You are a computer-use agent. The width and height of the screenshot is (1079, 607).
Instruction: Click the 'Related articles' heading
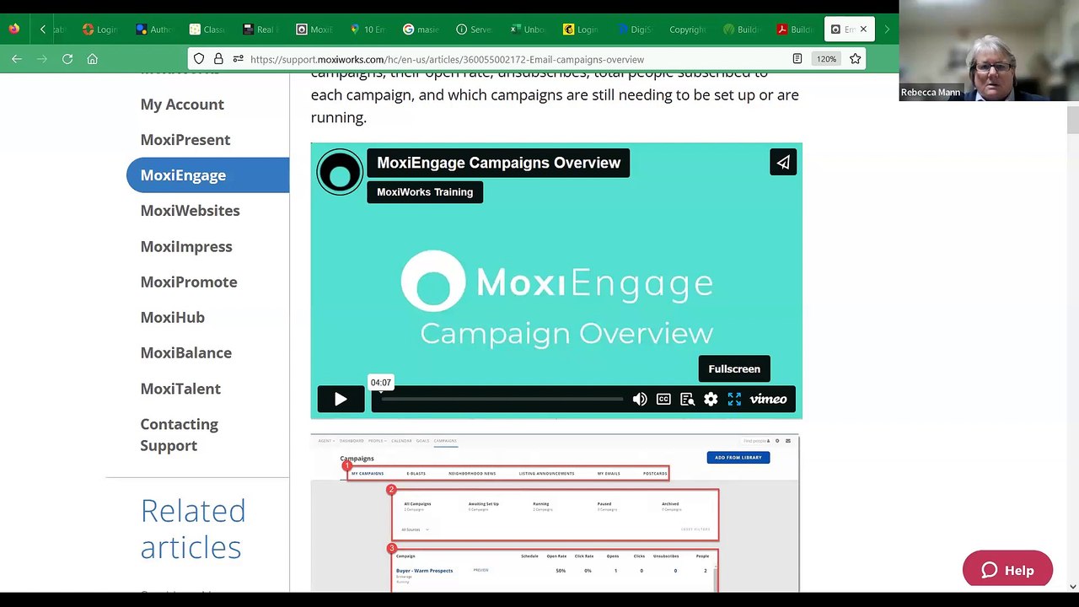[193, 529]
